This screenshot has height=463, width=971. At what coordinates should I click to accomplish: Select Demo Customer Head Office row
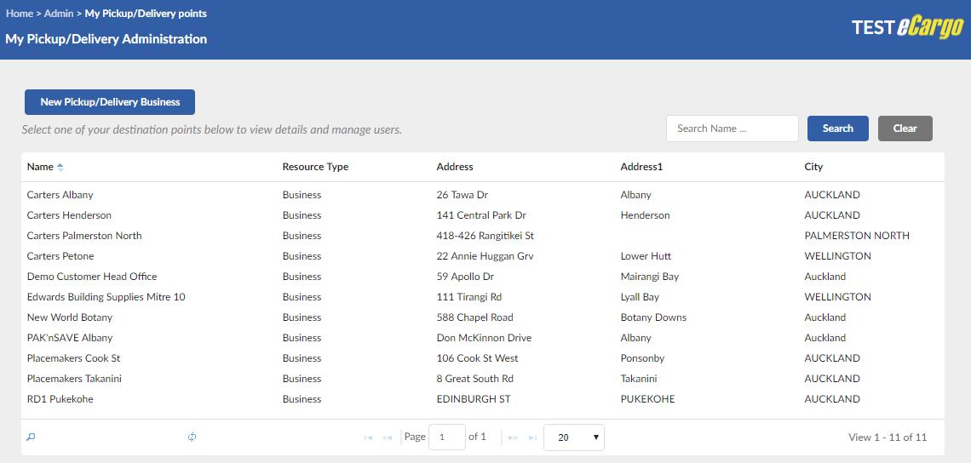pos(483,276)
